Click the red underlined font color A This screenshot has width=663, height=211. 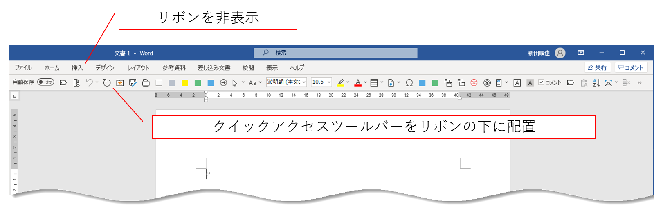358,83
